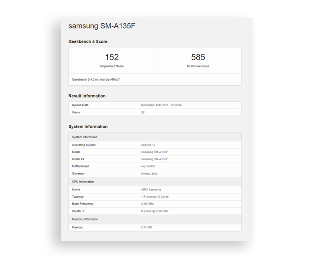Select samsung SM-A135F value in Model row
314x259 pixels.
pos(154,152)
